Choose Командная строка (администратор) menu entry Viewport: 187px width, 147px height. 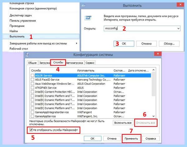[33, 8]
